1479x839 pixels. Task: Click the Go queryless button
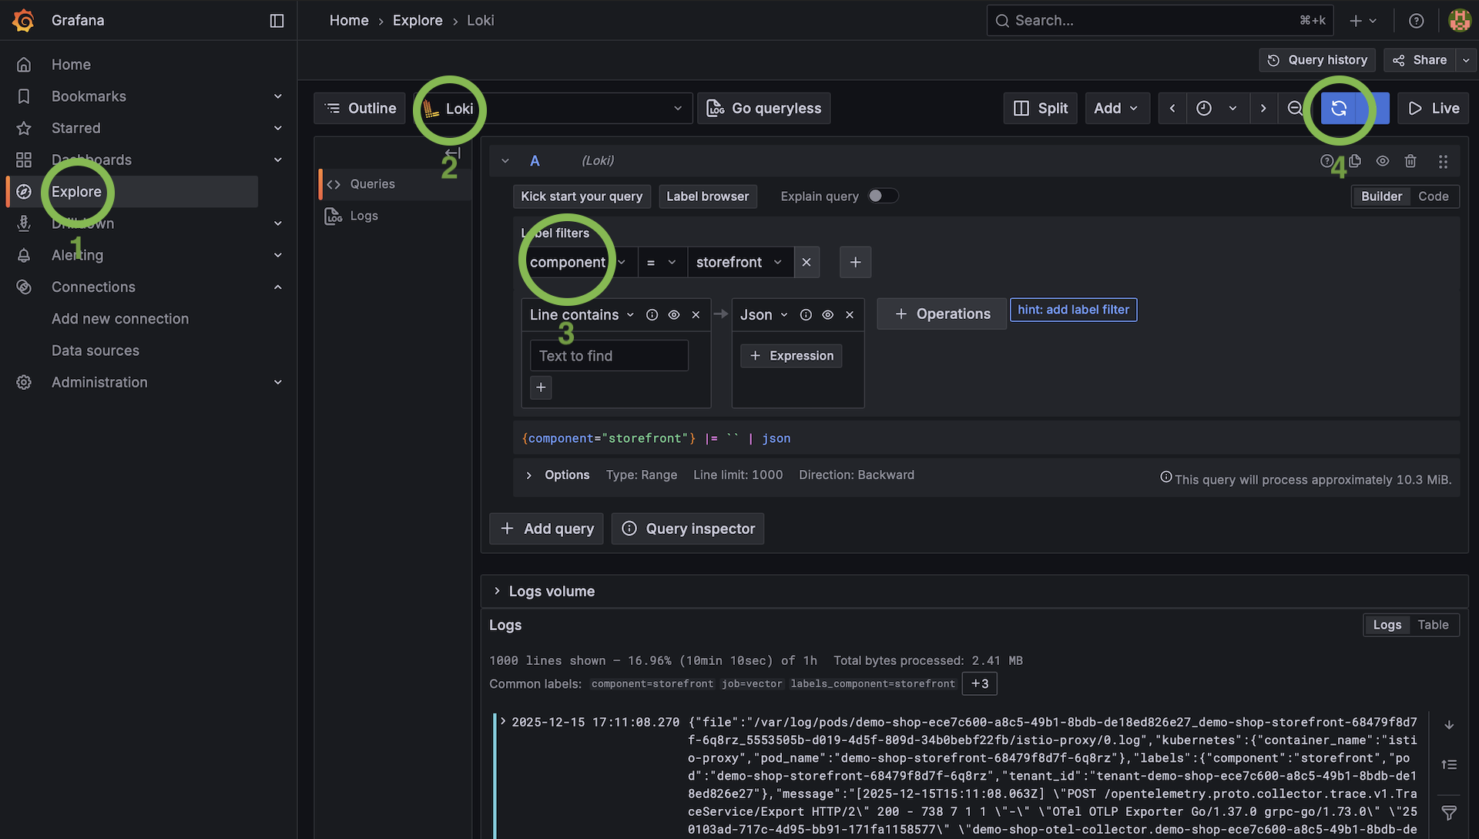coord(763,108)
